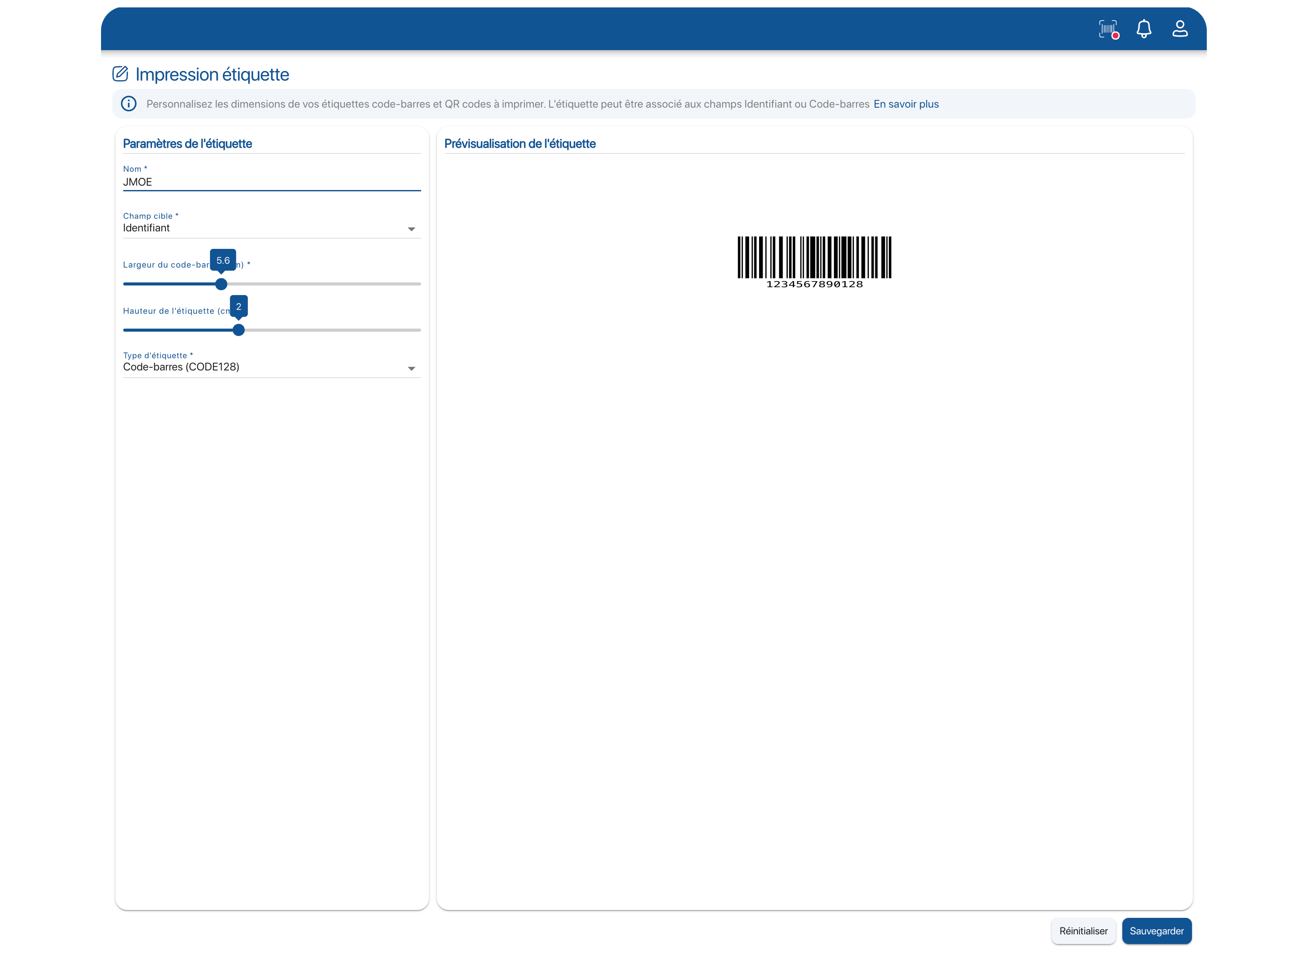Click the barcode preview image

(814, 262)
